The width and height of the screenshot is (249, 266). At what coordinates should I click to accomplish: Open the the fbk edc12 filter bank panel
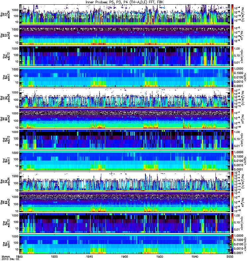pyautogui.click(x=125, y=223)
